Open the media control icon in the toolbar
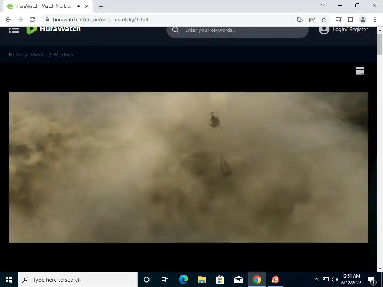Viewport: 383px width, 287px height. tap(338, 19)
